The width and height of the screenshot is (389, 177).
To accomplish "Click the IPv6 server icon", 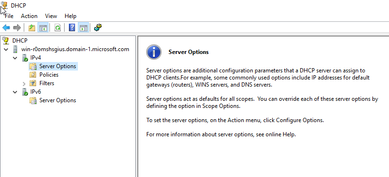I will coord(25,92).
